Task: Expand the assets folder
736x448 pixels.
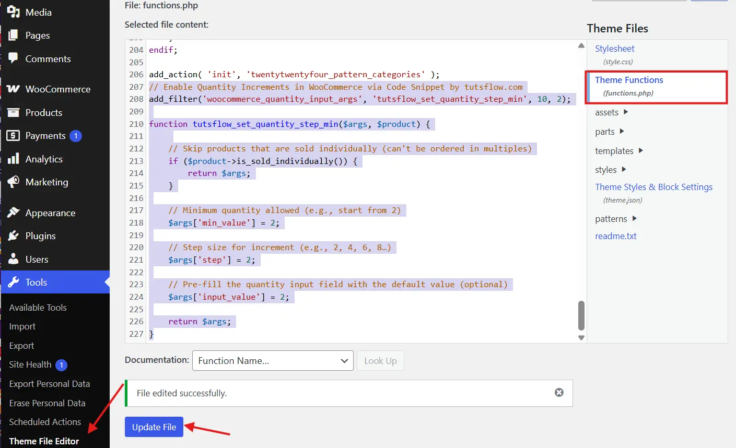Action: (611, 112)
